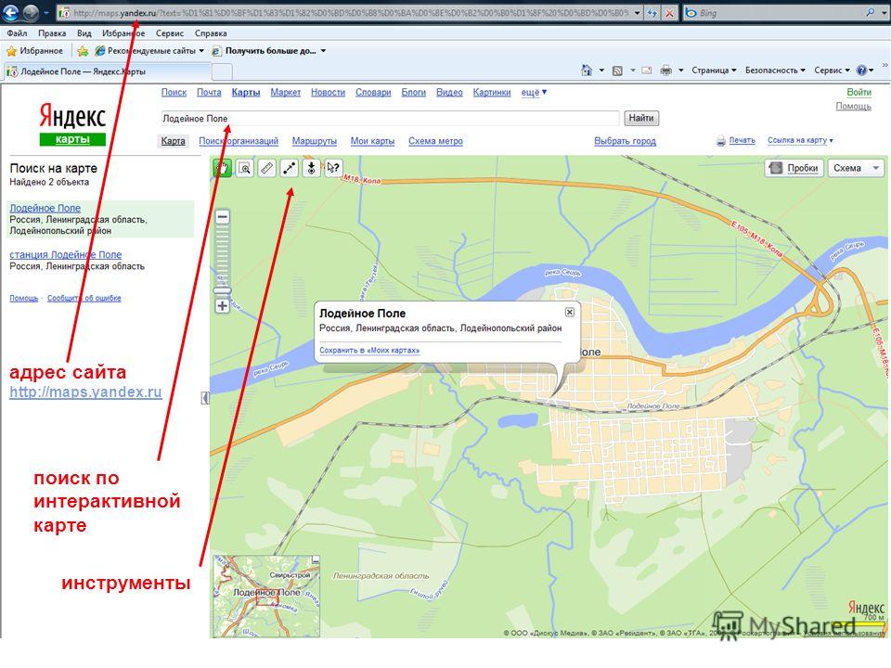
Task: Zoom out with the minus button
Action: 222,217
